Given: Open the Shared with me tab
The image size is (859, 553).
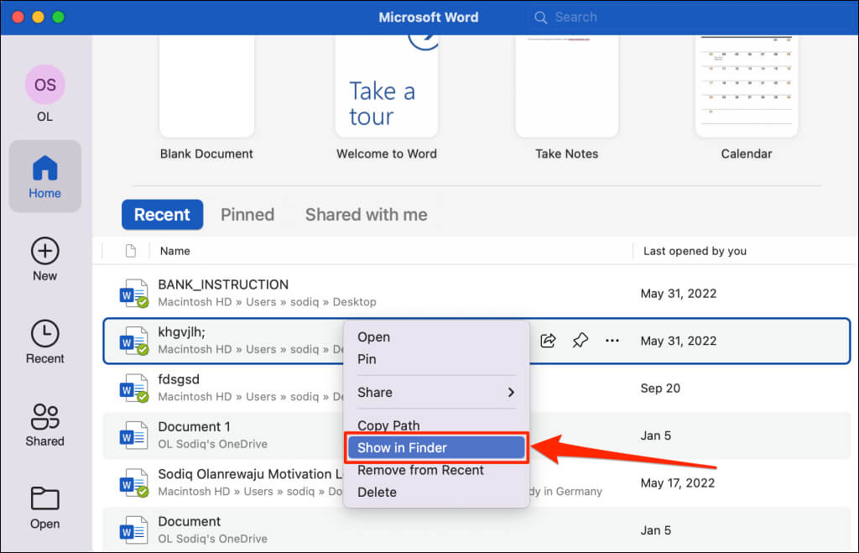Looking at the screenshot, I should (x=366, y=214).
